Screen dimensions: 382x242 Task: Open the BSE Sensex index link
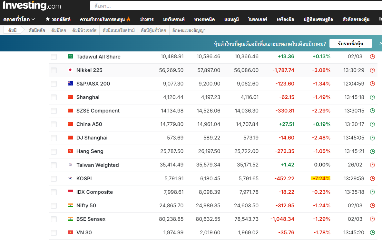point(91,219)
